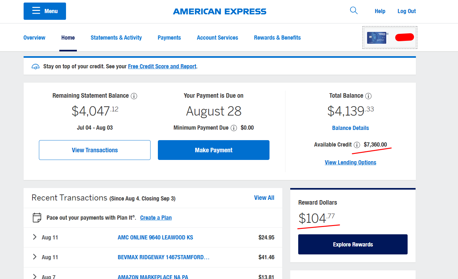This screenshot has height=279, width=458.
Task: Click info icon next to Available Credit
Action: [x=357, y=145]
